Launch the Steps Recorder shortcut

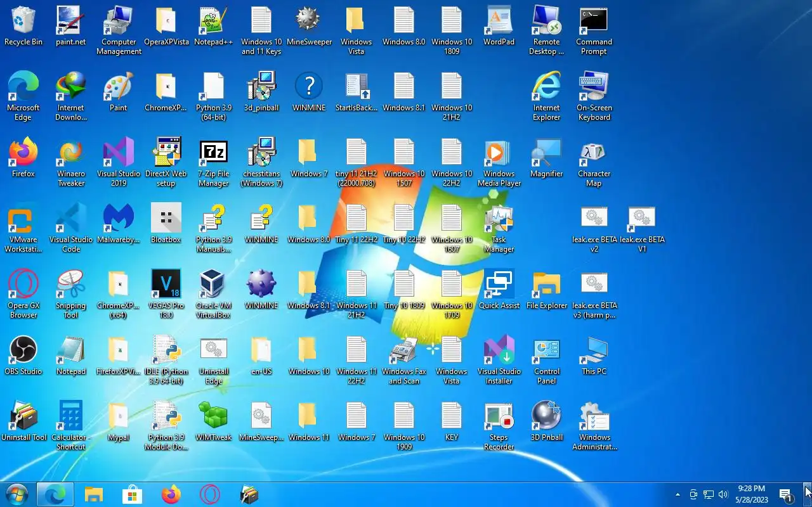point(499,427)
